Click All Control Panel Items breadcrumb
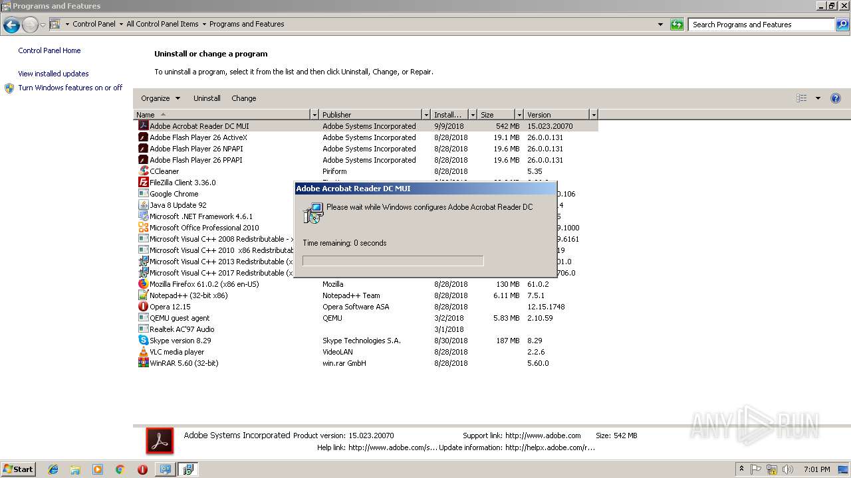The image size is (851, 478). point(162,24)
